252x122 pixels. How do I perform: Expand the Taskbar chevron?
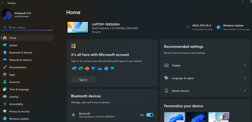[245, 65]
